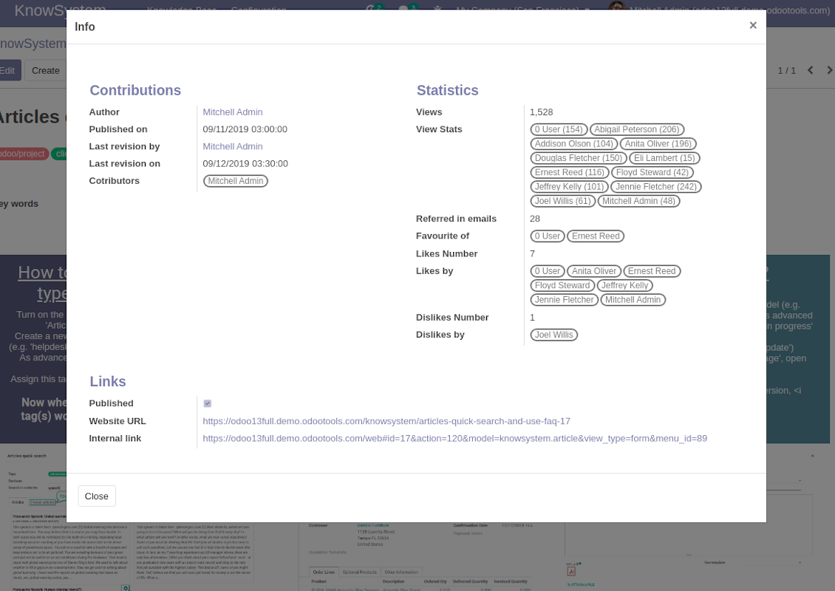Screen dimensions: 835x591
Task: Click Referred in emails value 28
Action: pyautogui.click(x=535, y=219)
